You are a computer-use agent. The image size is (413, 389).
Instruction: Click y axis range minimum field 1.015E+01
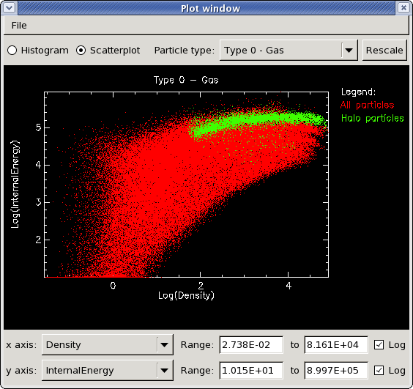click(251, 371)
